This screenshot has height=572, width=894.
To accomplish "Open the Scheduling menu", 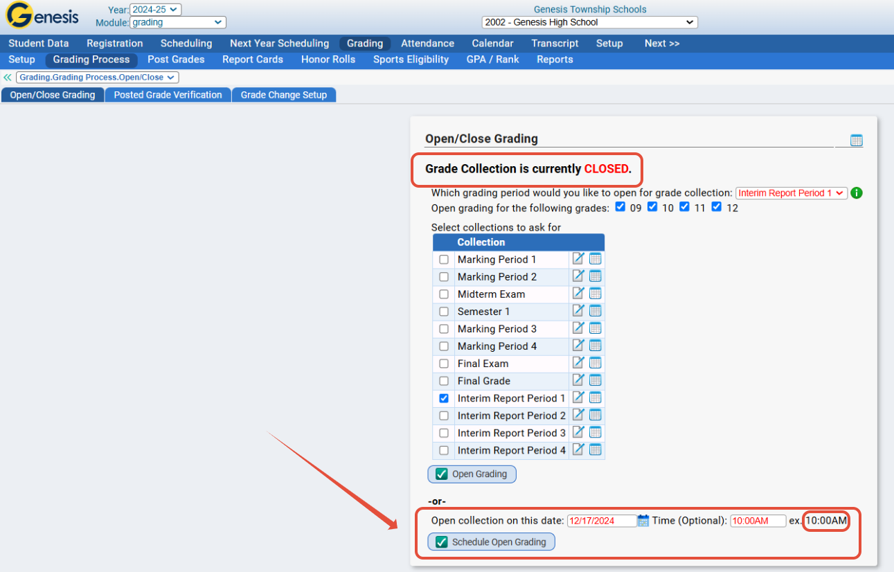I will (x=186, y=44).
